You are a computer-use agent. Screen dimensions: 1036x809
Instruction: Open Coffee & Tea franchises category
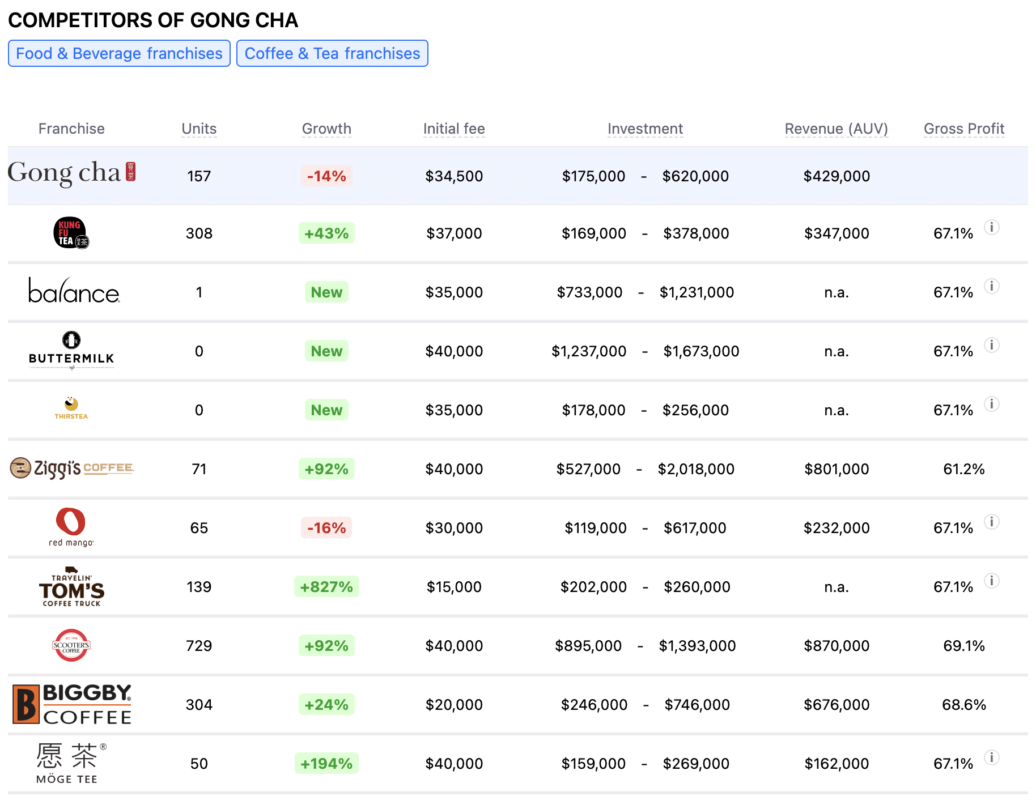click(x=332, y=53)
